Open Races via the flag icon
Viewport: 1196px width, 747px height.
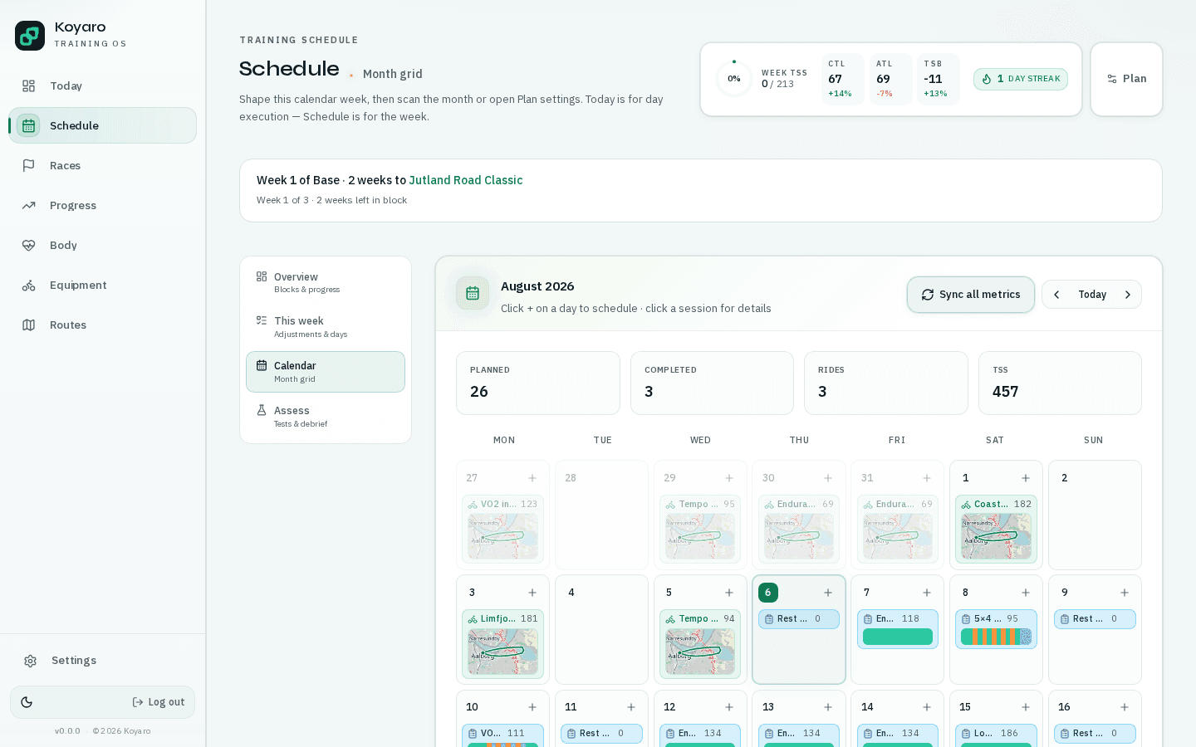point(28,165)
